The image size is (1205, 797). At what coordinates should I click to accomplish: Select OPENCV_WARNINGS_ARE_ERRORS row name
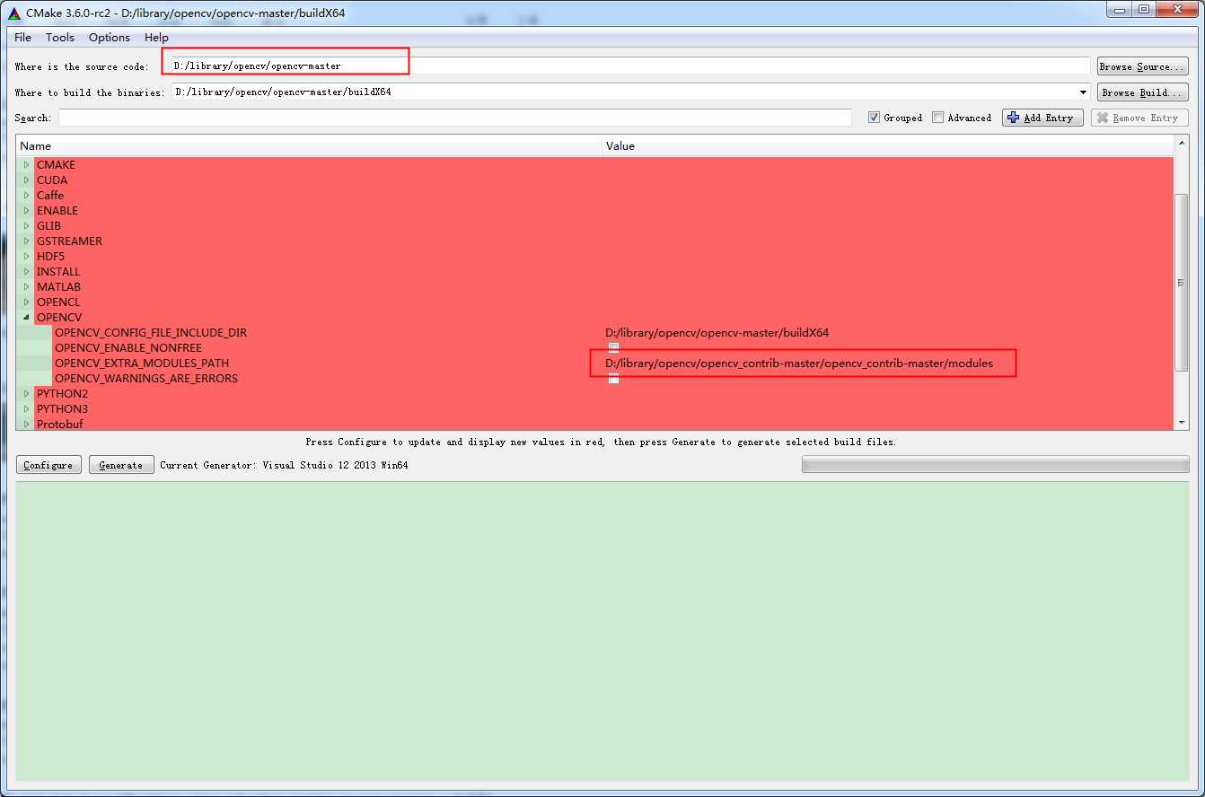pos(146,379)
